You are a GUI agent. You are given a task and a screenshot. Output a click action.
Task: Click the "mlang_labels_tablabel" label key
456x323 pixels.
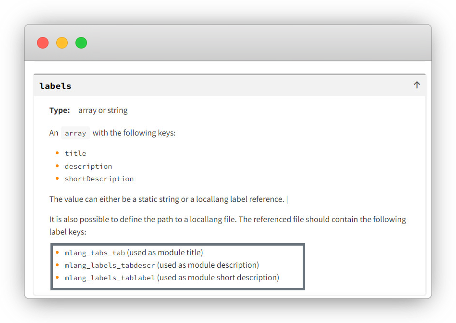[x=110, y=278]
